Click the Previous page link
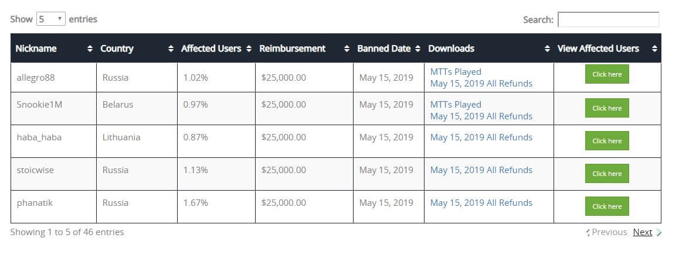 609,232
